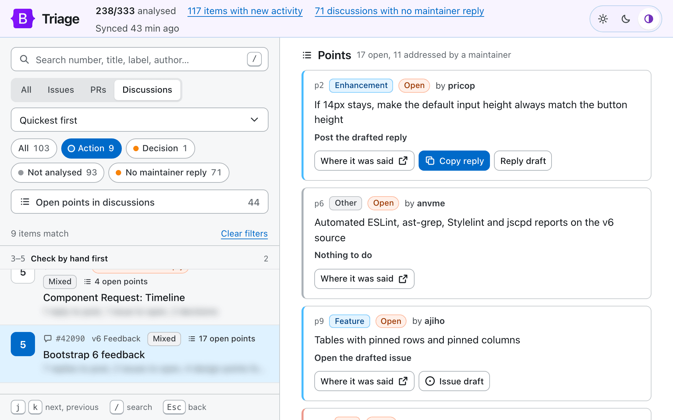Viewport: 673px width, 420px height.
Task: Click the Open status badge on p6
Action: [x=383, y=203]
